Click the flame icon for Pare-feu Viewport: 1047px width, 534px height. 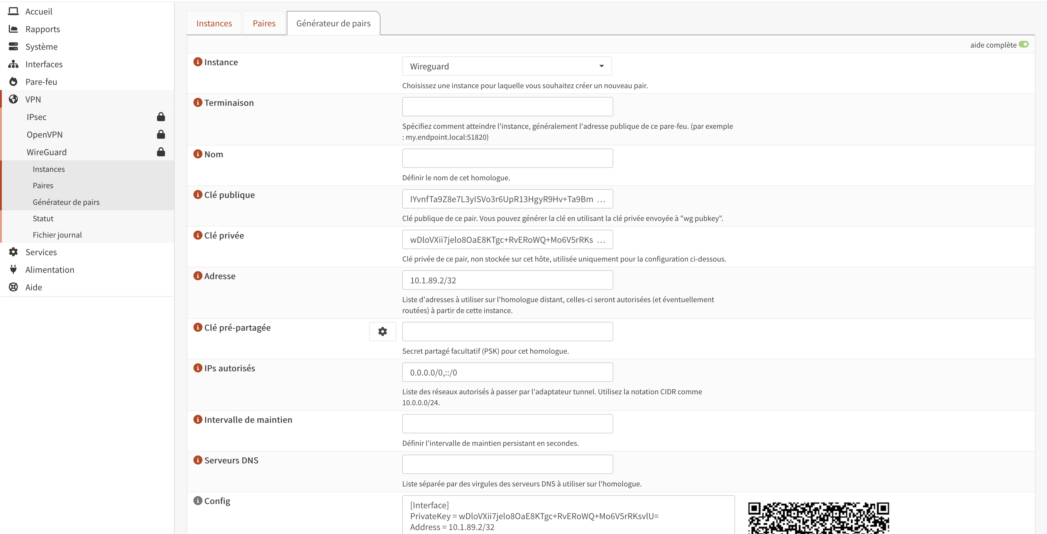pos(13,82)
